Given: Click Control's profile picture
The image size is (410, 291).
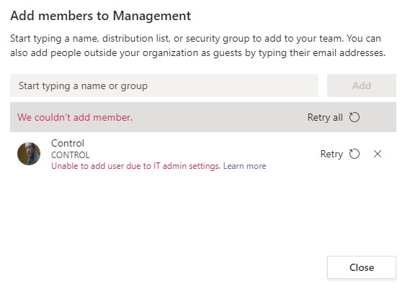Looking at the screenshot, I should pyautogui.click(x=29, y=154).
